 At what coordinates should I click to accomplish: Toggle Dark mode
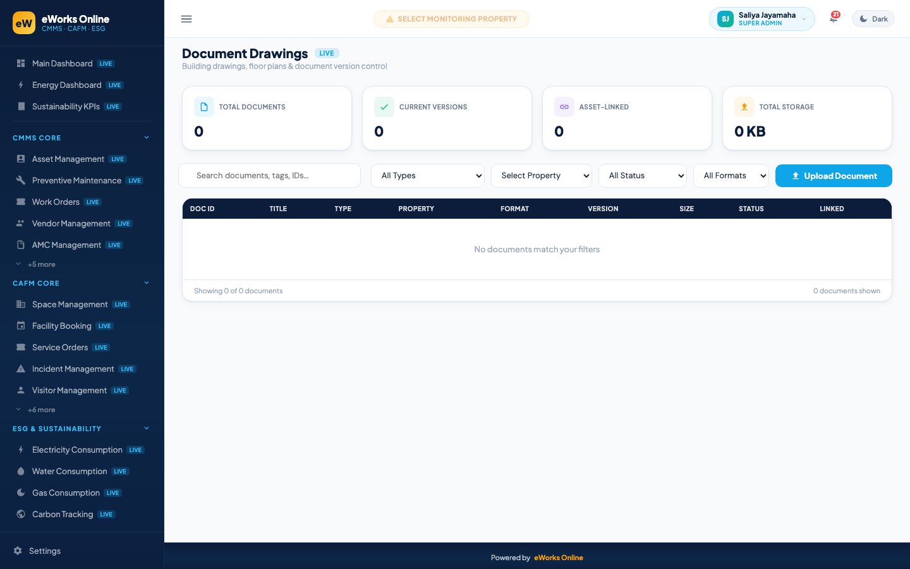click(x=873, y=19)
